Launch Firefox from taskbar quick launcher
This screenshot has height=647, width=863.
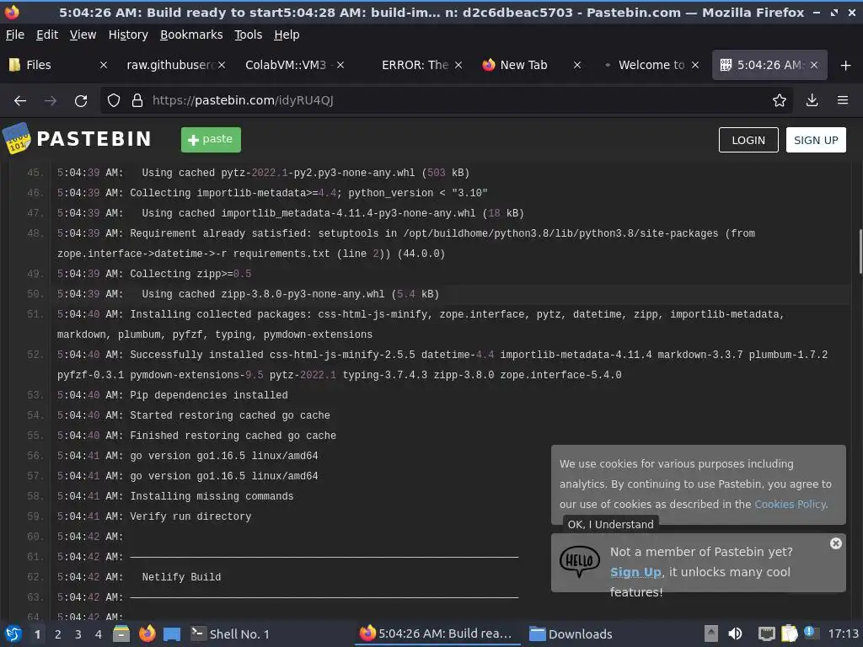pyautogui.click(x=147, y=634)
